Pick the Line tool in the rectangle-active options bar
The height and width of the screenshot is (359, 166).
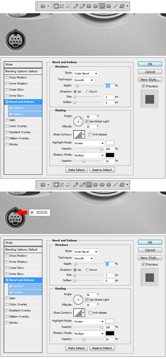pos(115,184)
